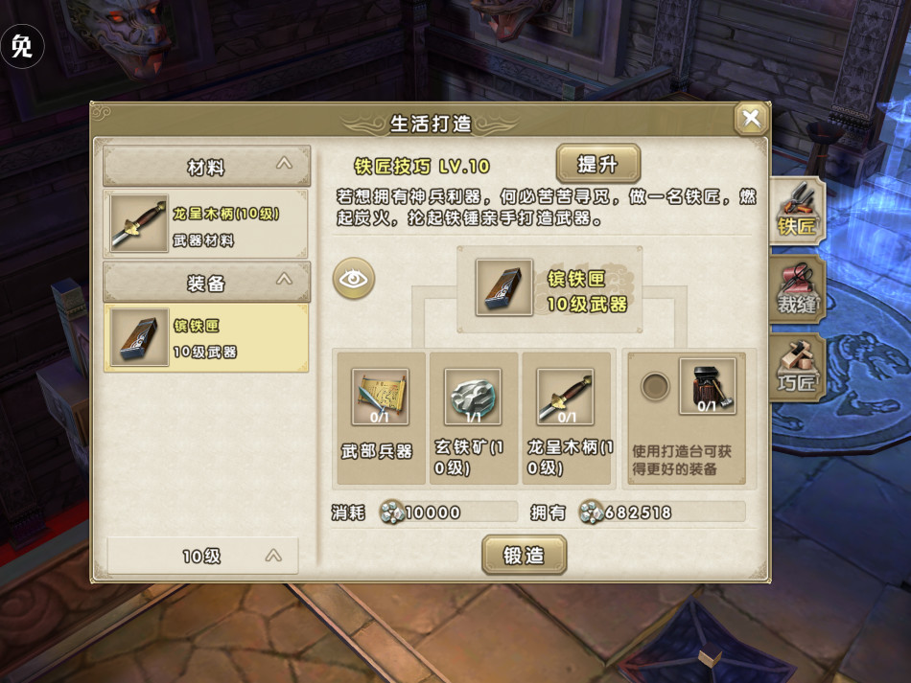
Task: Enable the forging station radio circle
Action: pyautogui.click(x=655, y=386)
